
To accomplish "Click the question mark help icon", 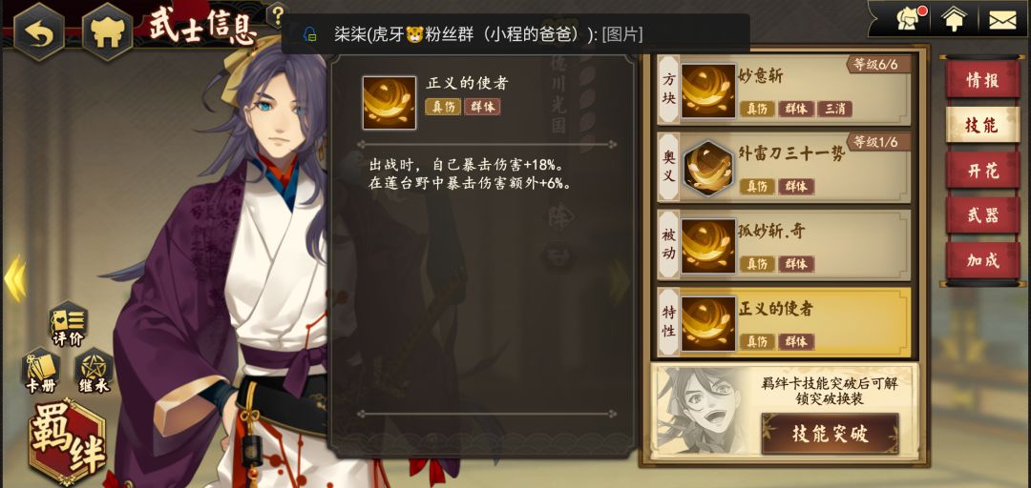I will point(277,14).
